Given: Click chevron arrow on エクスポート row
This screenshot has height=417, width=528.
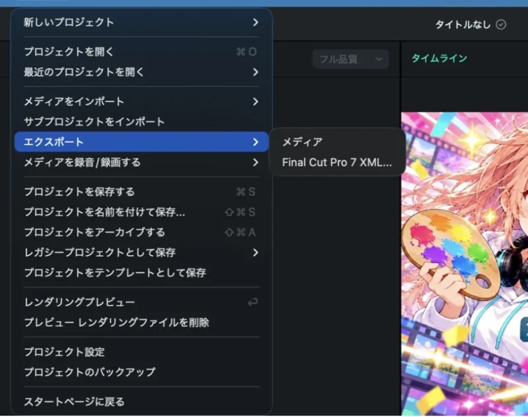Looking at the screenshot, I should (x=255, y=142).
